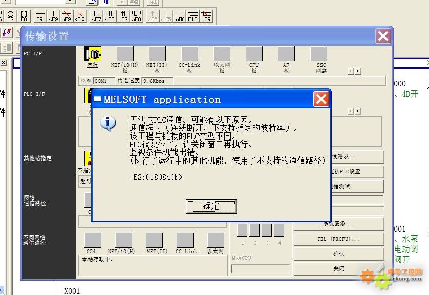Choose CC-Link in 不同网络通信路径 row
Screen dimensions: 429x295
(185, 240)
